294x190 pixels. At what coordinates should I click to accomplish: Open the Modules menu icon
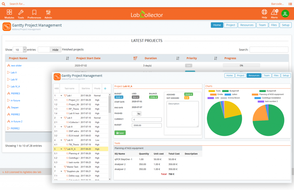[9, 12]
